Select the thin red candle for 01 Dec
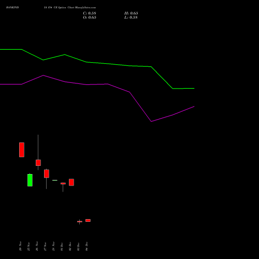Screen dimensions: 259x259 point(63,183)
